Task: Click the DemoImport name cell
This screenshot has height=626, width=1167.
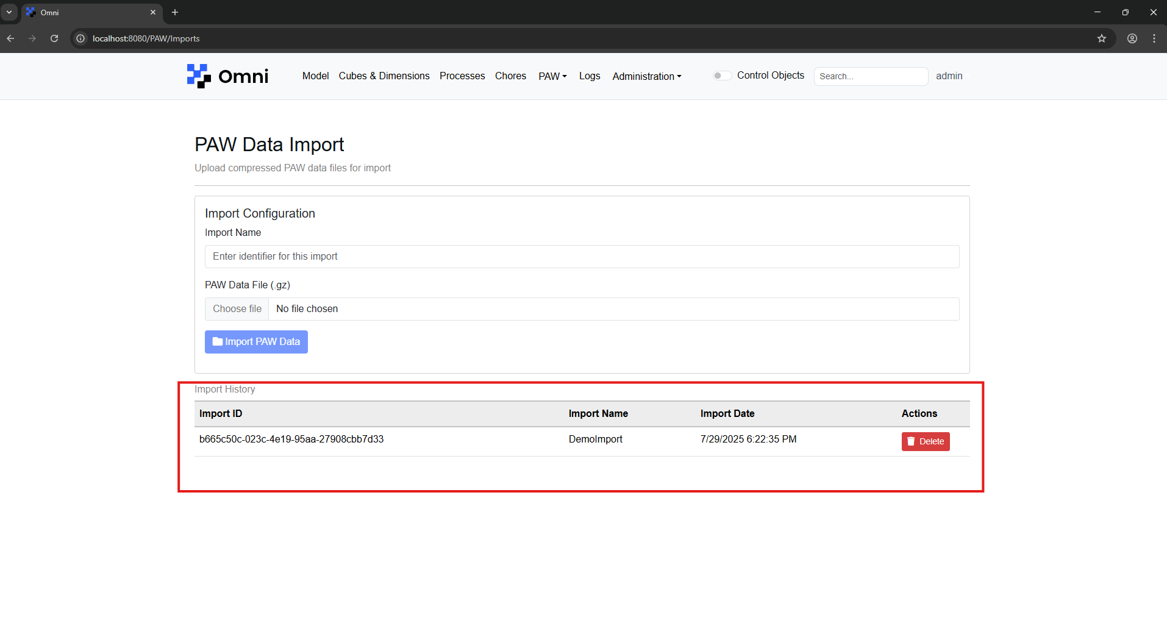Action: click(596, 439)
